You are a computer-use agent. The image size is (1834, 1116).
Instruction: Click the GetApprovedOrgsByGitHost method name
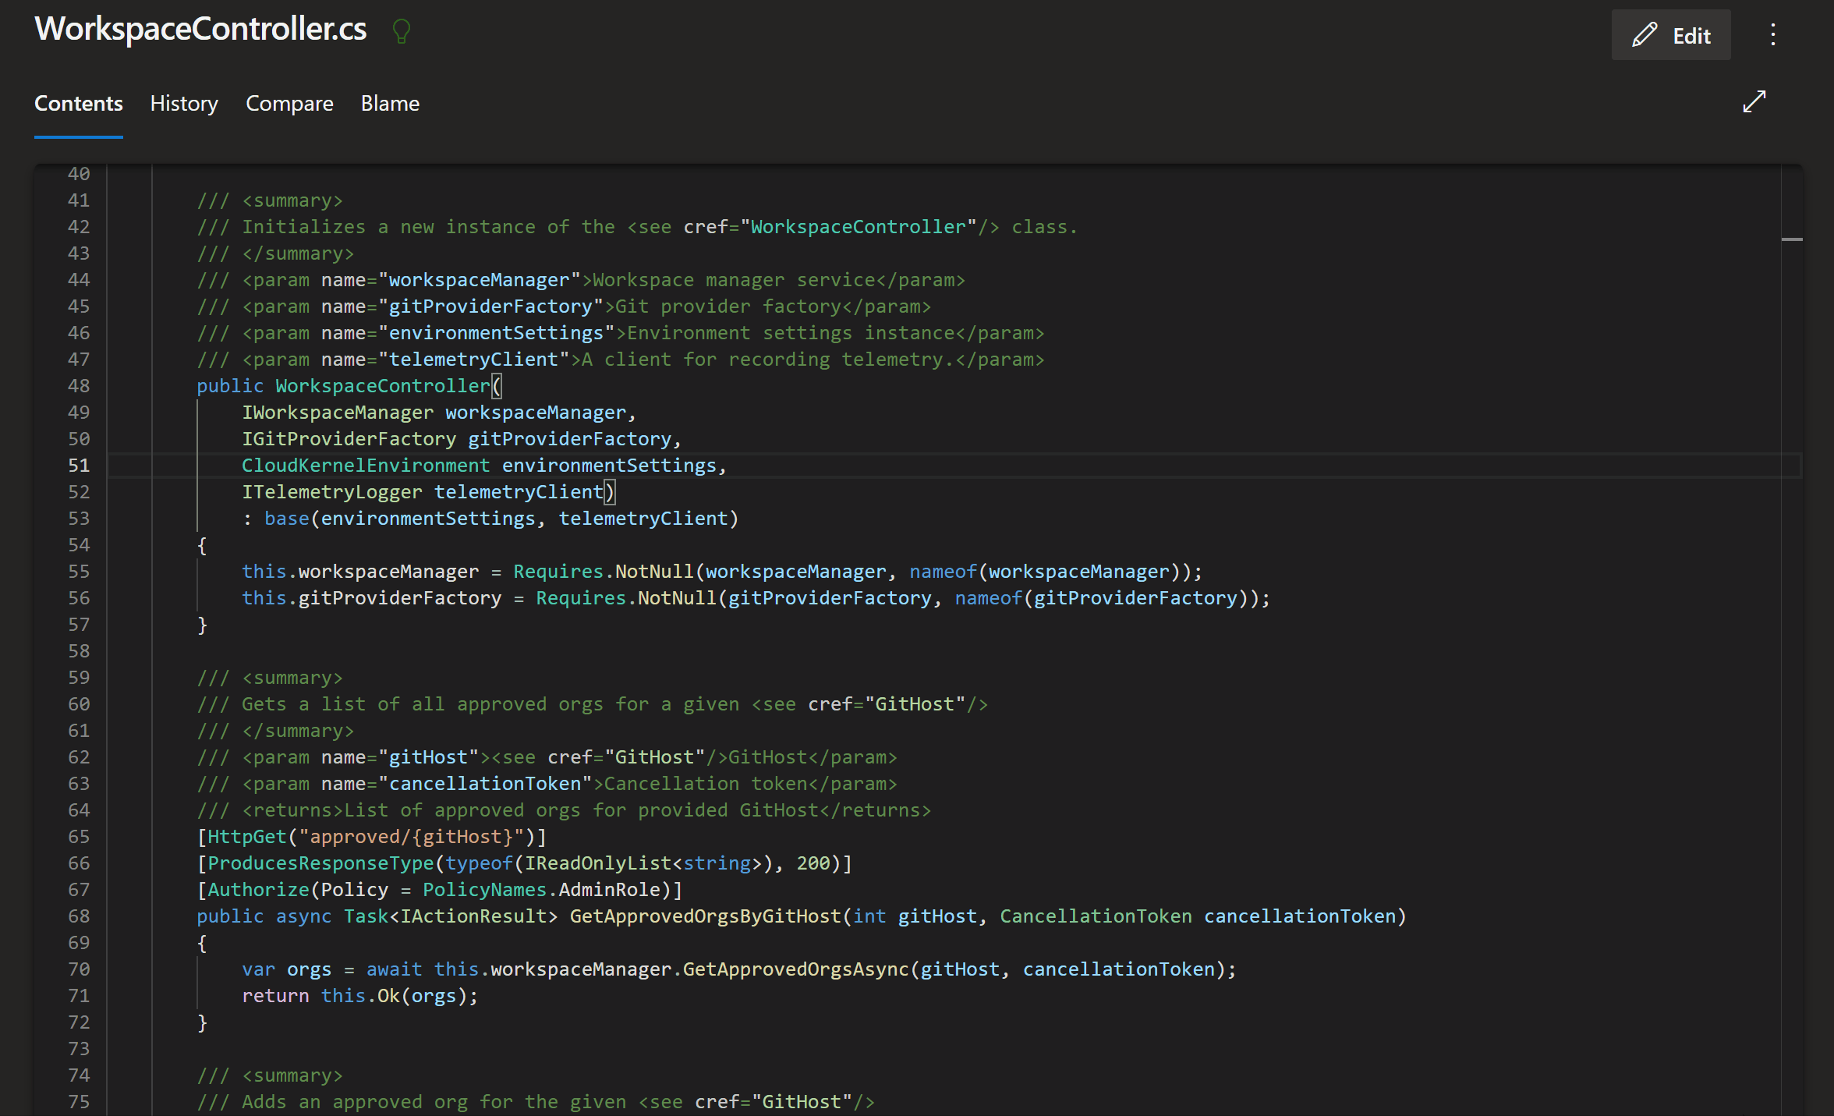point(705,916)
